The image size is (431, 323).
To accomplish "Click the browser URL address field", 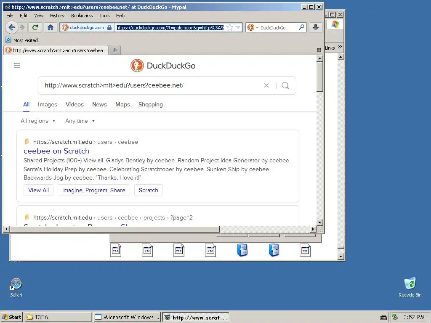I will tap(170, 27).
